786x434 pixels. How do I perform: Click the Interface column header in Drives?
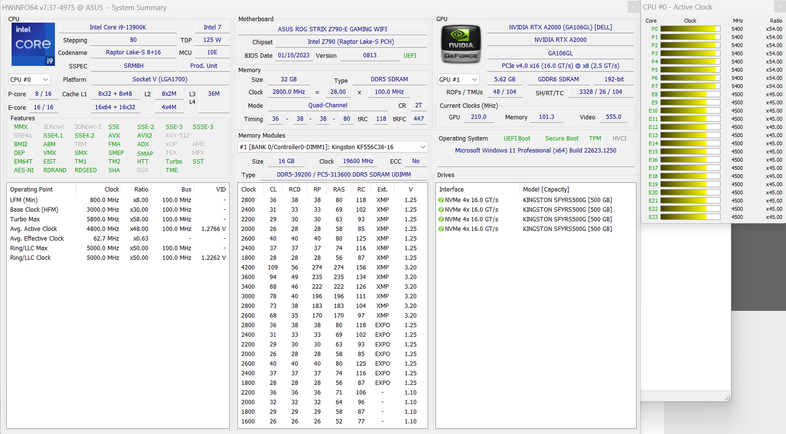point(478,189)
